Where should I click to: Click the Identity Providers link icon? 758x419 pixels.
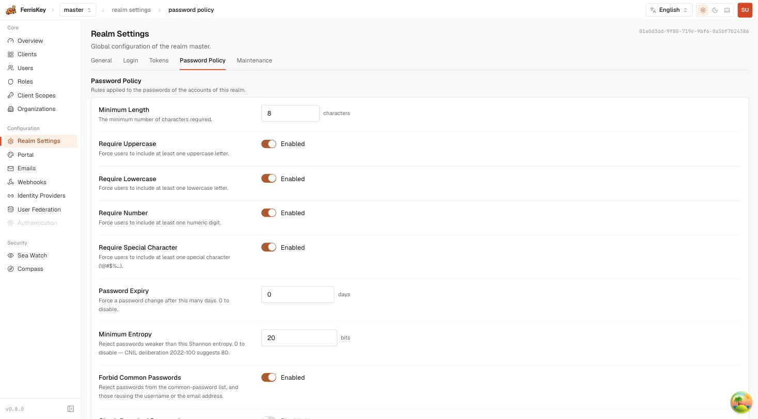point(11,196)
